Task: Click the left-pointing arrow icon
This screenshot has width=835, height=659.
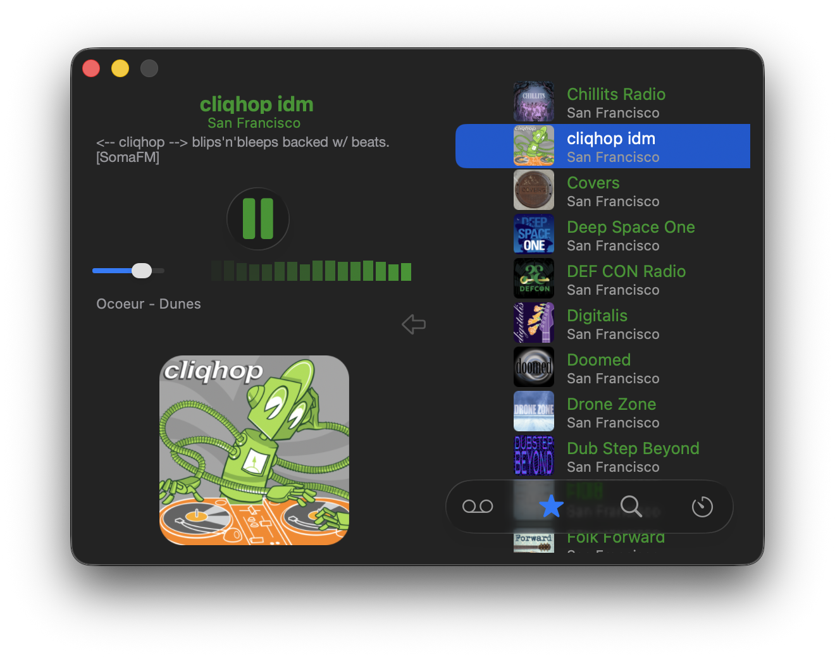Action: tap(414, 324)
